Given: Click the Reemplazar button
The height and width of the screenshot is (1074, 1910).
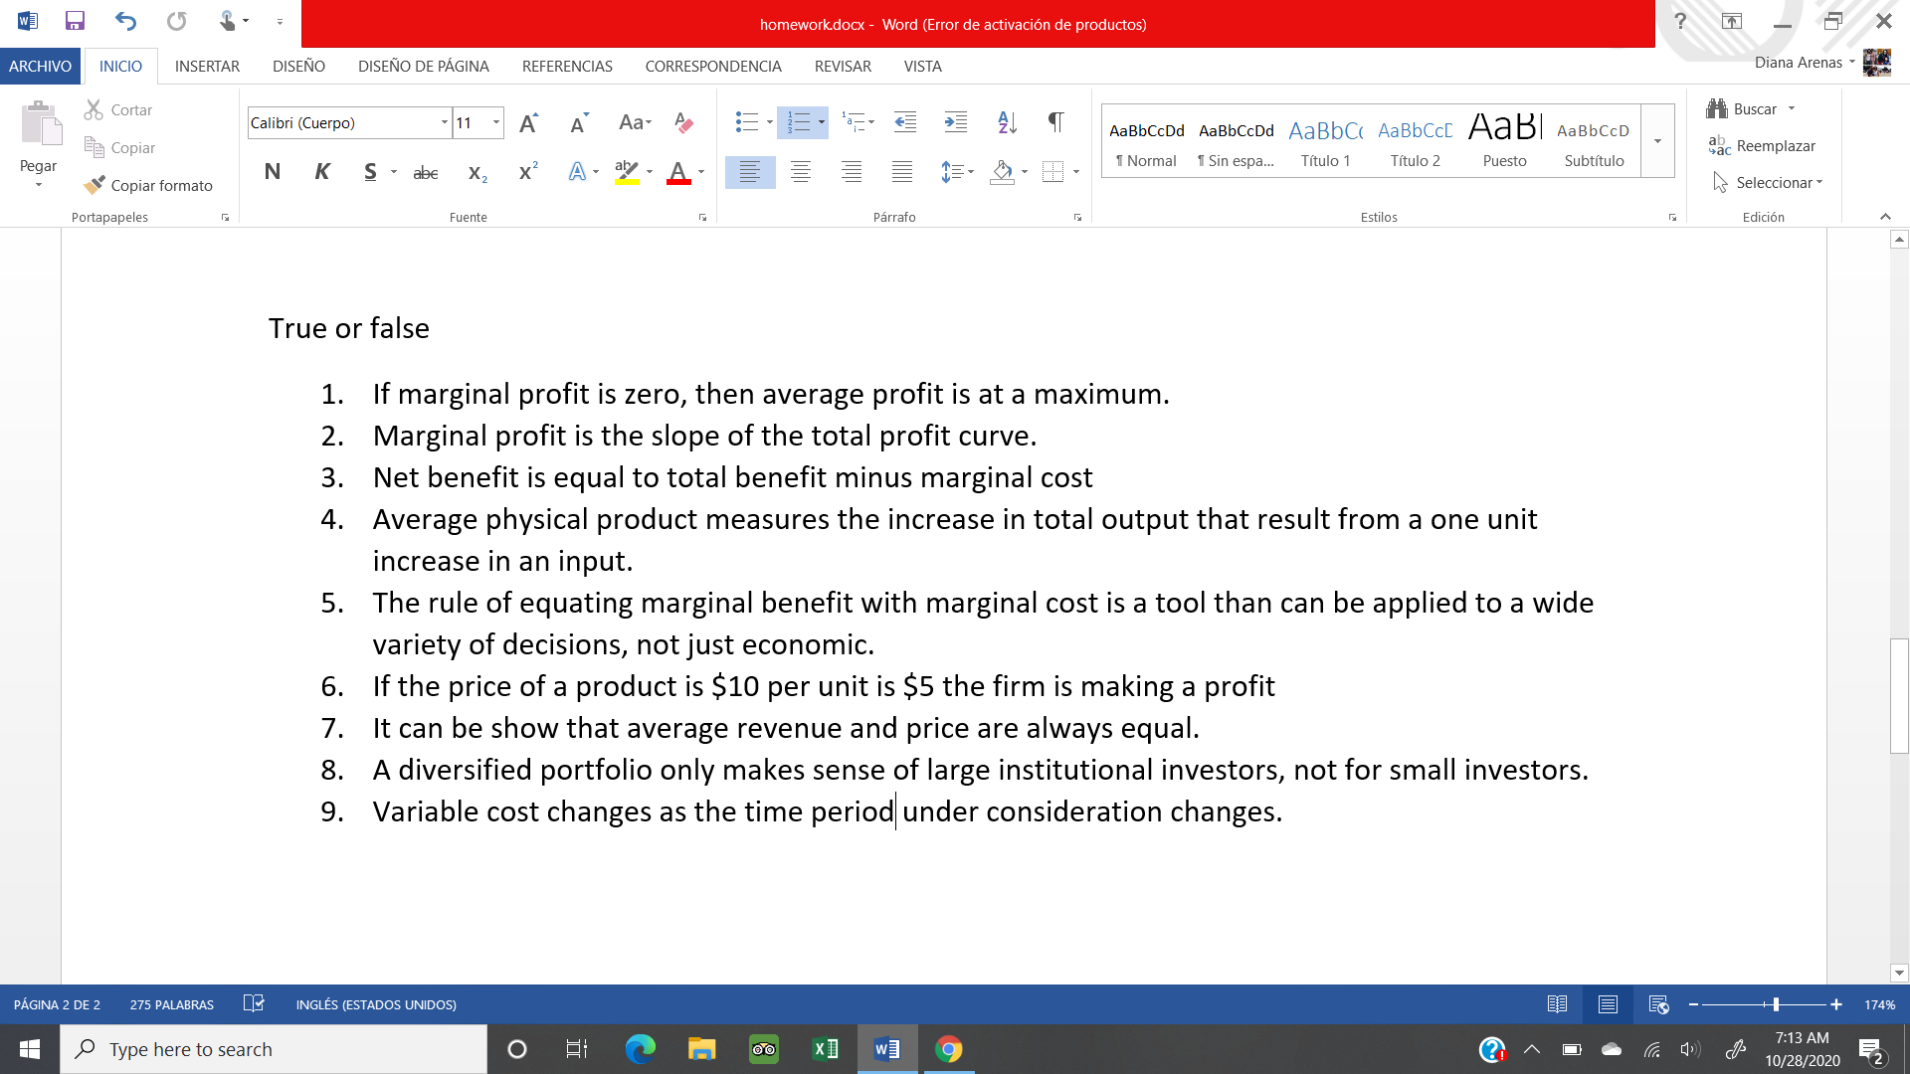Looking at the screenshot, I should pyautogui.click(x=1762, y=146).
